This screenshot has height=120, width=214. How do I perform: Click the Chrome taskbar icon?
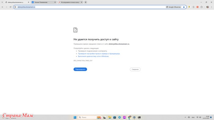[129, 117]
